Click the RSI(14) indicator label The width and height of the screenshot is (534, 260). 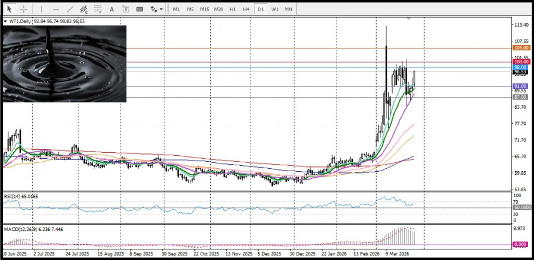[13, 195]
